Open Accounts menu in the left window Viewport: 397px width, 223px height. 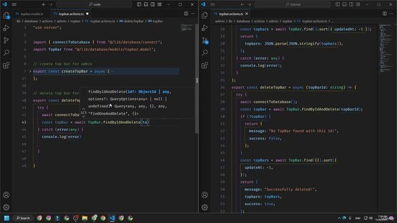point(6,195)
